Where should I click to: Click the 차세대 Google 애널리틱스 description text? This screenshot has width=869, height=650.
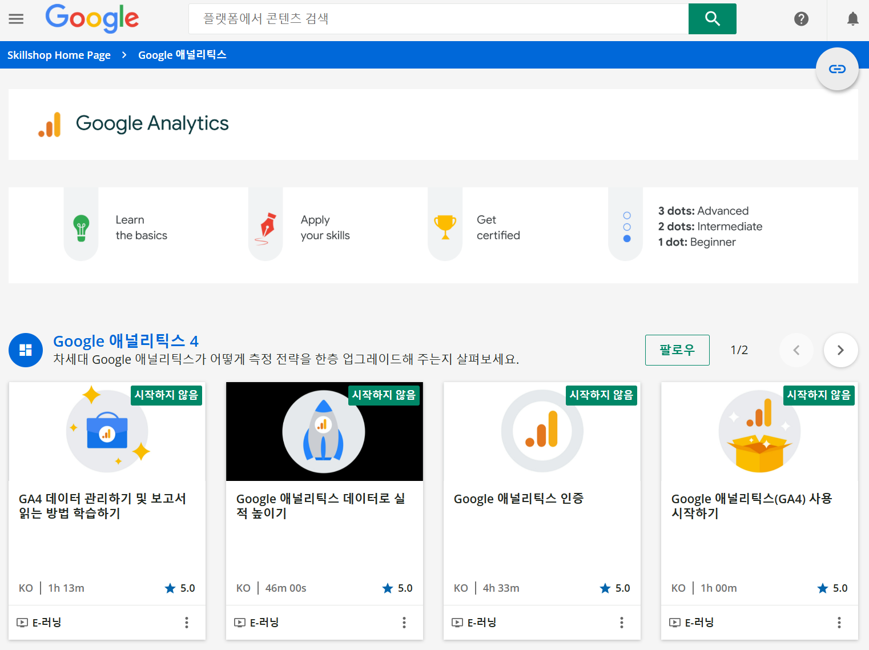click(286, 359)
